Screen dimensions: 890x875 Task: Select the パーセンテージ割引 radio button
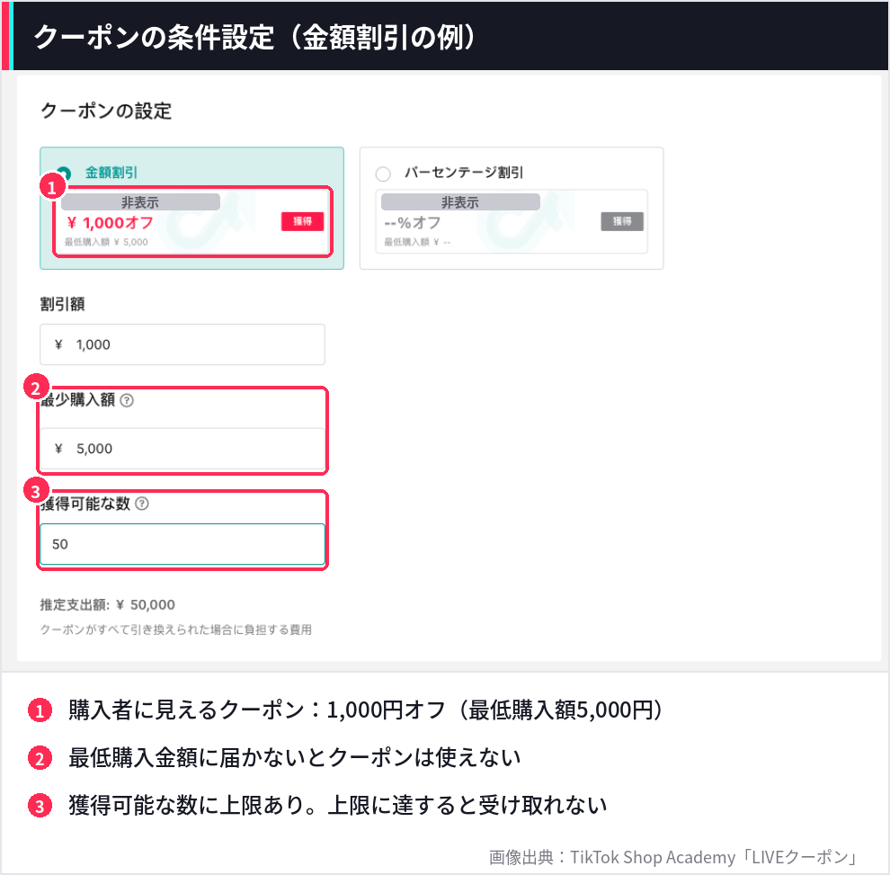click(x=383, y=174)
